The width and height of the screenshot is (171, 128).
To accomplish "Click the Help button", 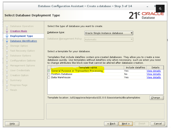I will tap(12, 124).
